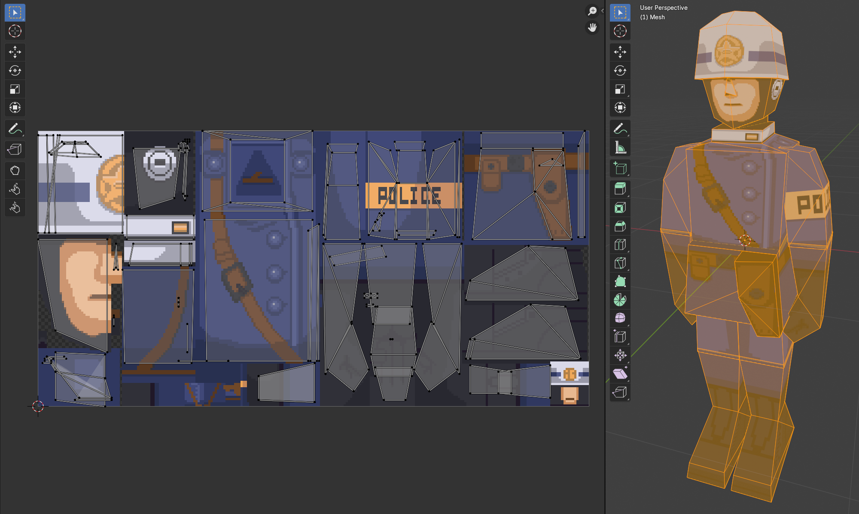Viewport: 859px width, 514px height.
Task: Choose the UV editor Move tool
Action: [x=15, y=52]
